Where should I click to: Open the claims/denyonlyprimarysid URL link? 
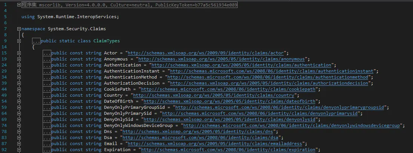point(260,114)
